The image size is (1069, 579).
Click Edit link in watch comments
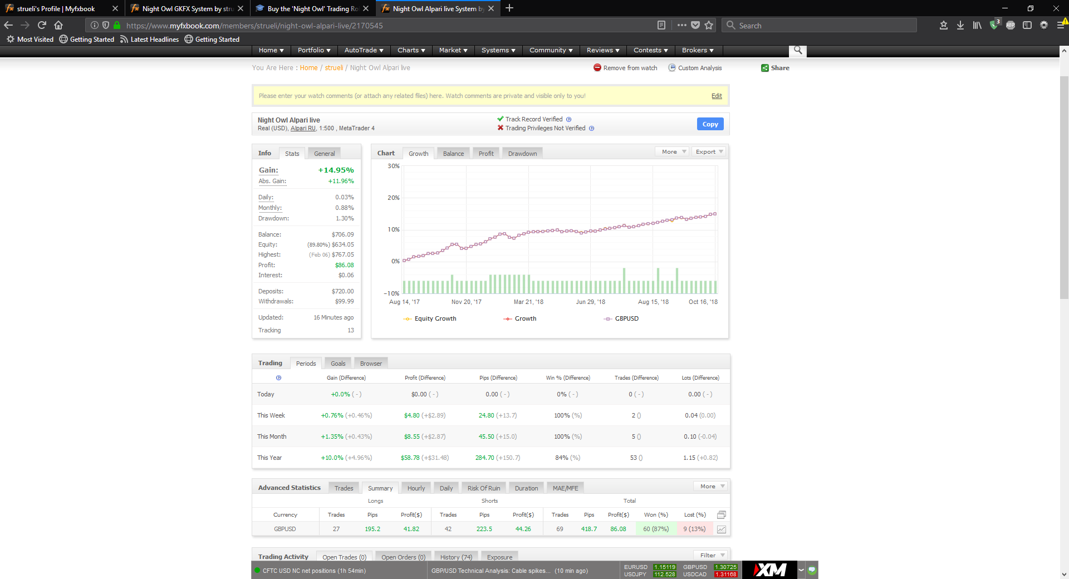coord(717,96)
